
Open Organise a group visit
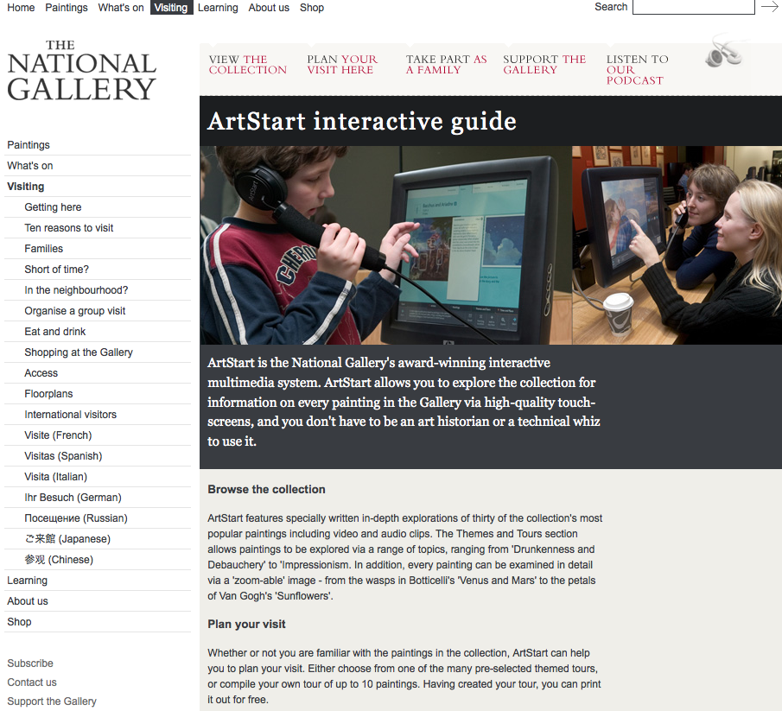tap(75, 311)
